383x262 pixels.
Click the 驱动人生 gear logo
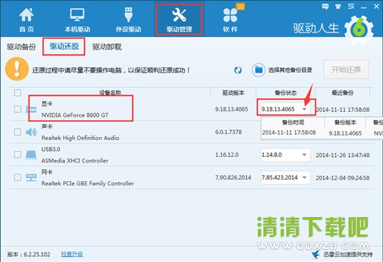point(359,30)
